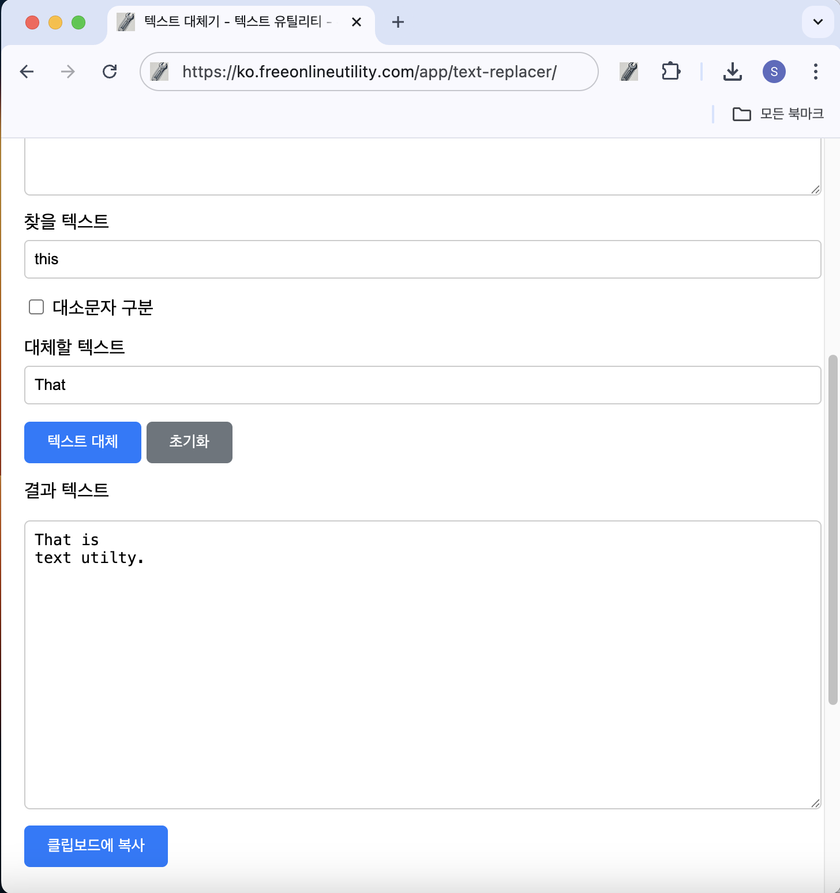
Task: Expand the tab search dropdown arrow
Action: 817,22
